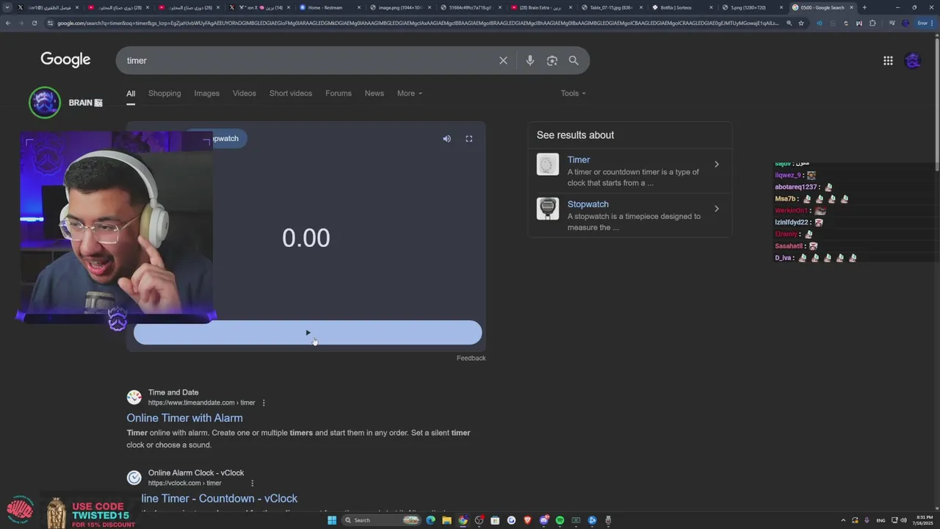Screen dimensions: 940x529
Task: Open File Explorer from the taskbar
Action: (x=446, y=520)
